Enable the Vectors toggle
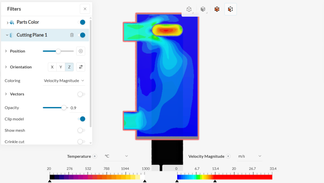324x183 pixels. click(x=81, y=94)
